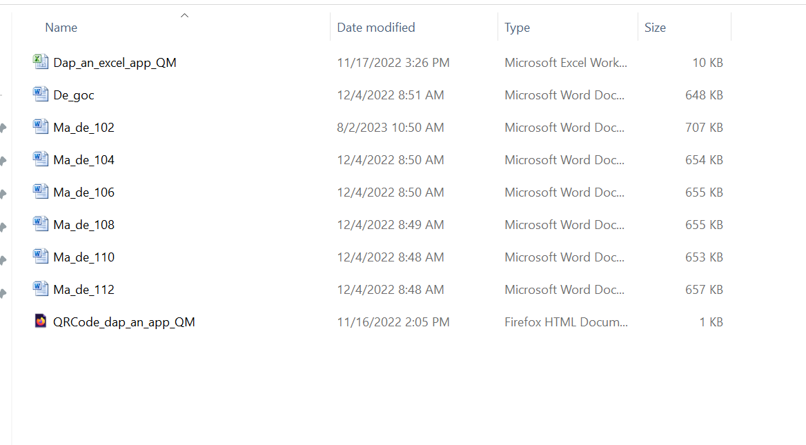Click the 648 KB size of De_goc

(704, 95)
